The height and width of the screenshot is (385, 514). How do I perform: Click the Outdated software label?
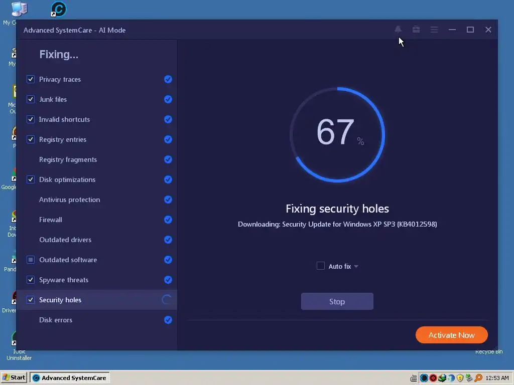(68, 260)
